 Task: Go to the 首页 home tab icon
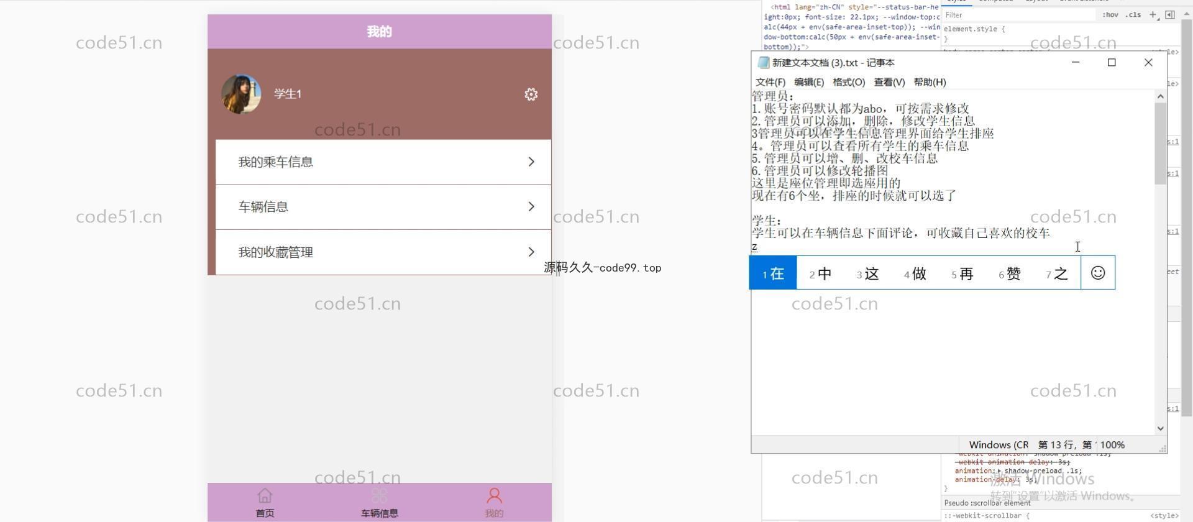coord(265,495)
